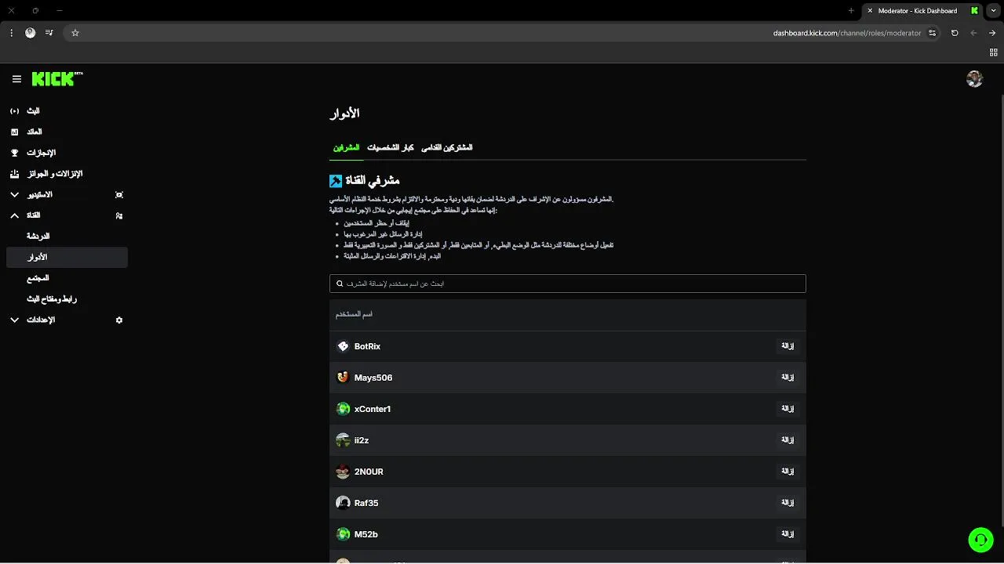Expand the الإعدادات sidebar section
Screen dimensions: 1004x564
tap(14, 320)
